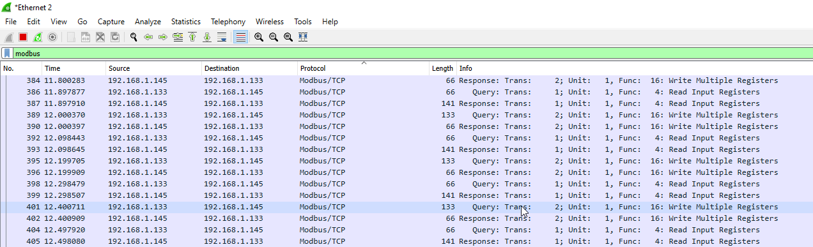
Task: Open the Tools menu
Action: (x=303, y=22)
